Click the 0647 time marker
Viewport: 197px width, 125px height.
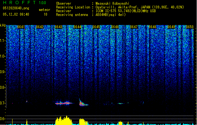(134, 27)
